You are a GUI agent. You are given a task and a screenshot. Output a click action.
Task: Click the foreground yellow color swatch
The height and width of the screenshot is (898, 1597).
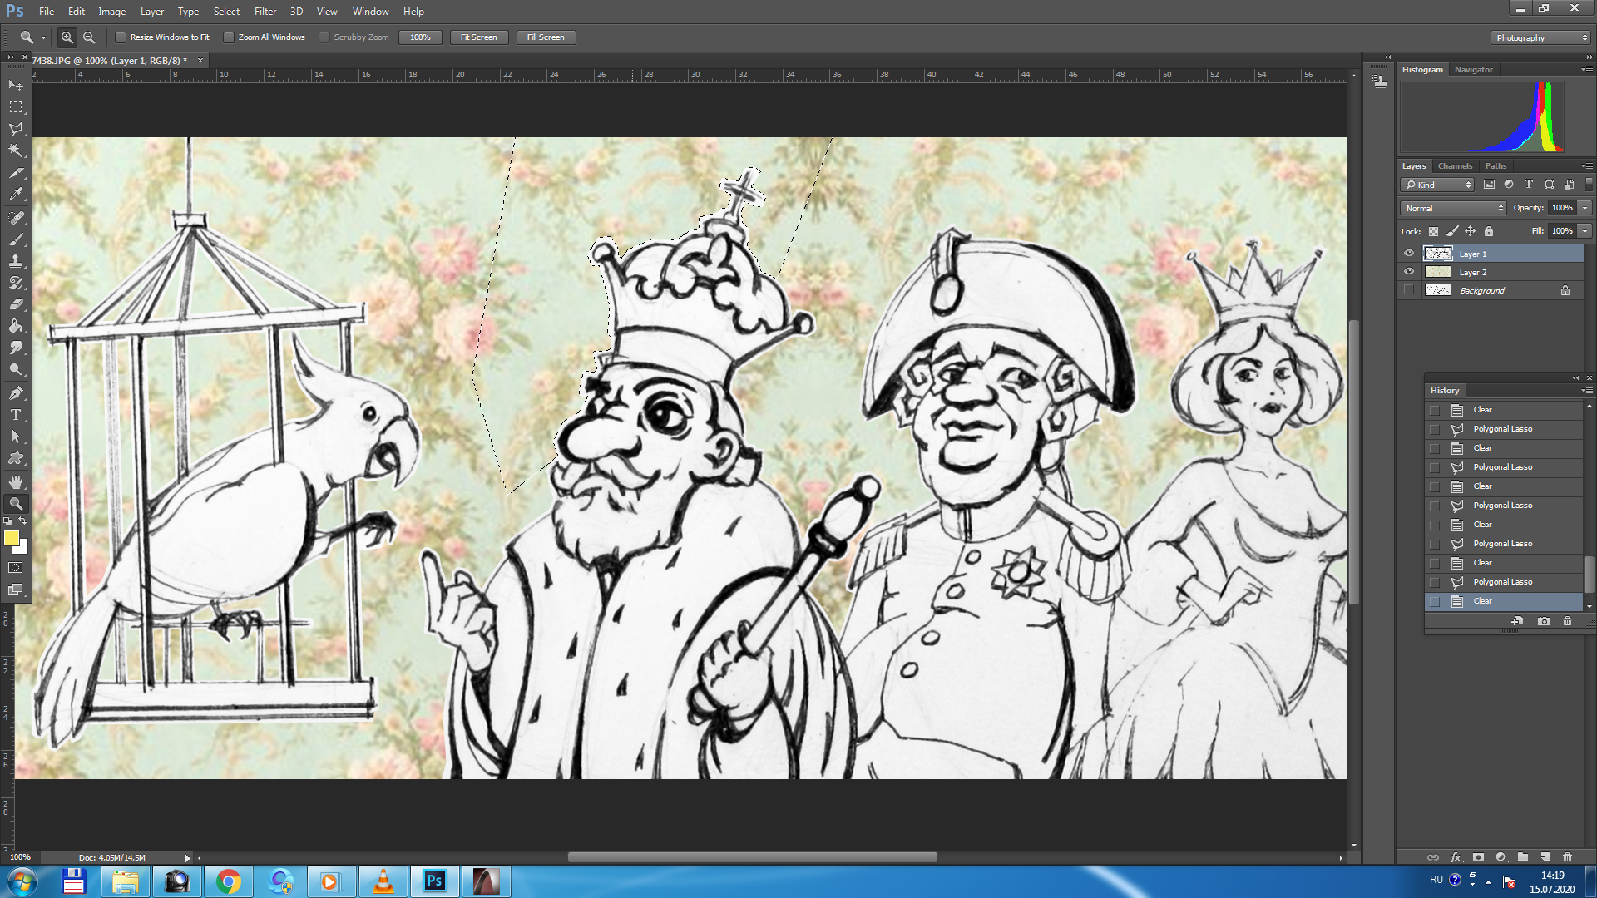click(11, 538)
